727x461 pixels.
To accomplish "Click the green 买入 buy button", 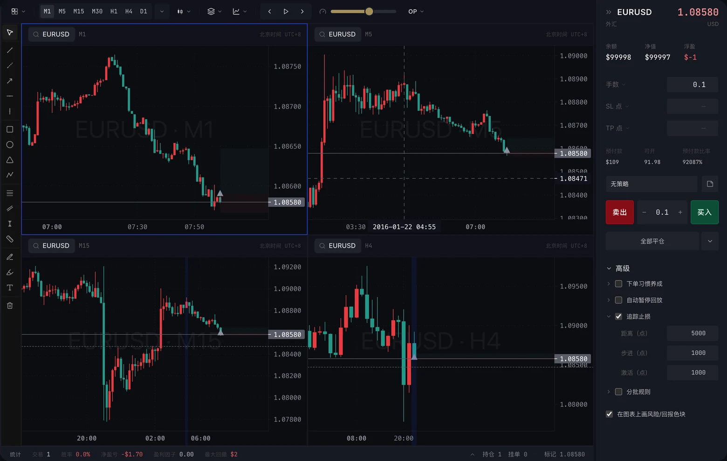I will pyautogui.click(x=704, y=212).
